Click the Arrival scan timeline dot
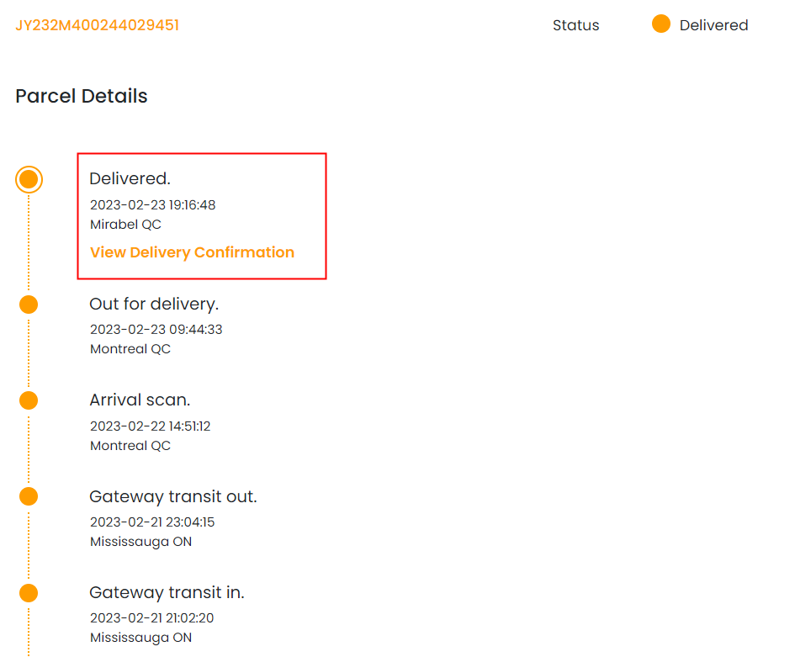Image resolution: width=795 pixels, height=657 pixels. pyautogui.click(x=29, y=400)
